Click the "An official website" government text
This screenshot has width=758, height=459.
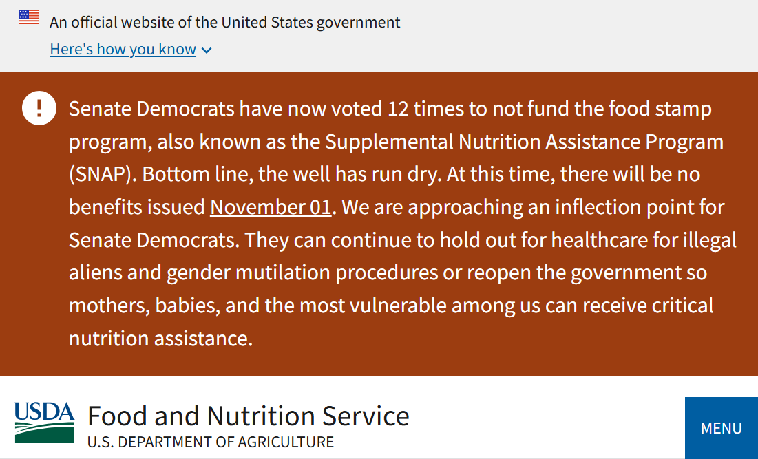tap(224, 22)
